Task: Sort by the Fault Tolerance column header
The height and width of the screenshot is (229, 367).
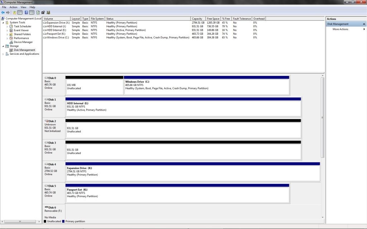Action: [x=242, y=19]
